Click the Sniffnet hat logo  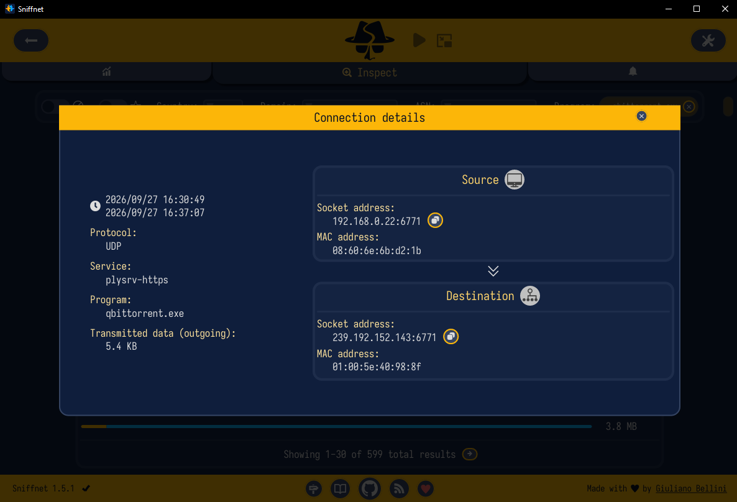370,40
